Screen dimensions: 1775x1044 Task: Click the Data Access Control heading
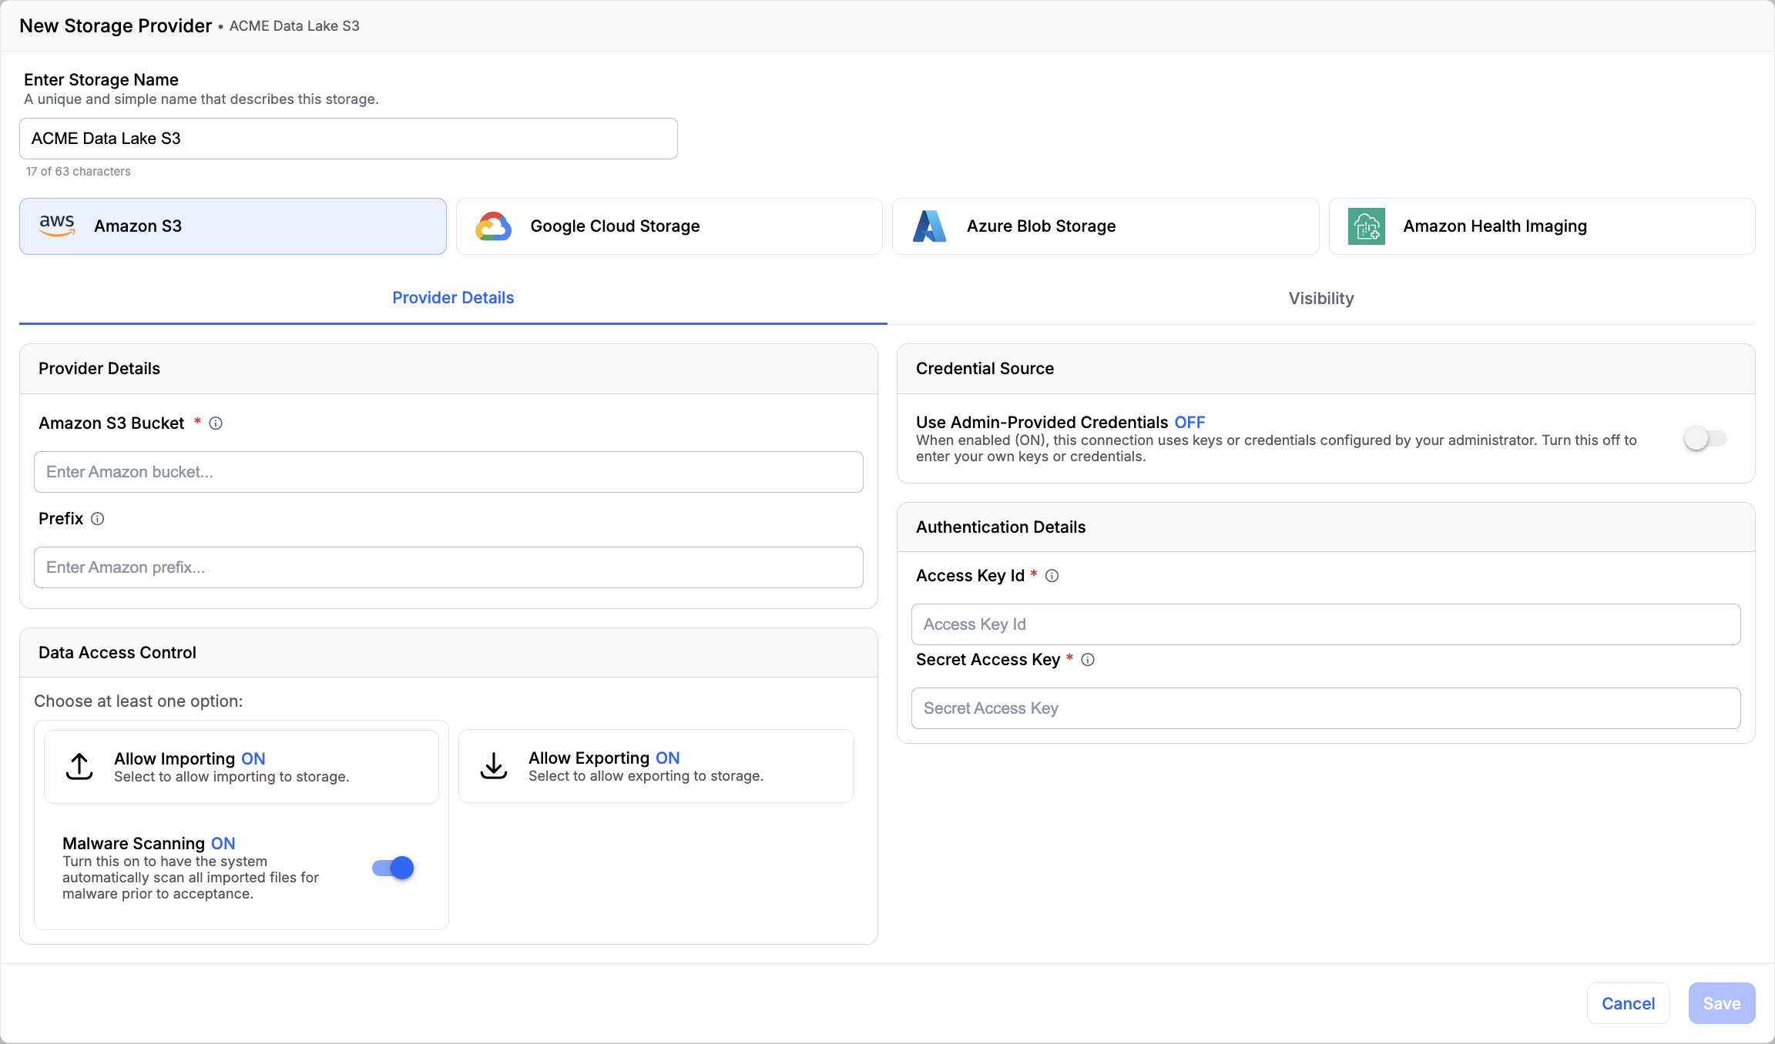click(x=117, y=653)
